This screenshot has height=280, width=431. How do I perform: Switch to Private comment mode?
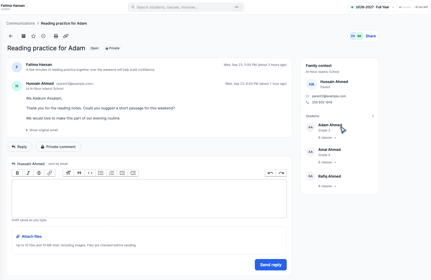pyautogui.click(x=58, y=147)
